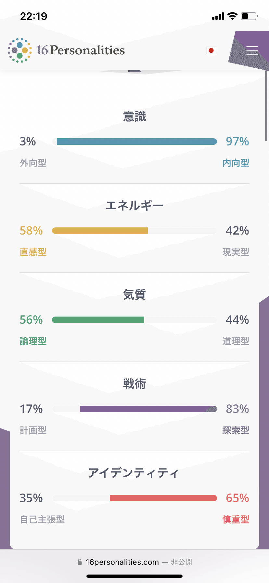Click the red アイデンティティ progress bar

[163, 498]
